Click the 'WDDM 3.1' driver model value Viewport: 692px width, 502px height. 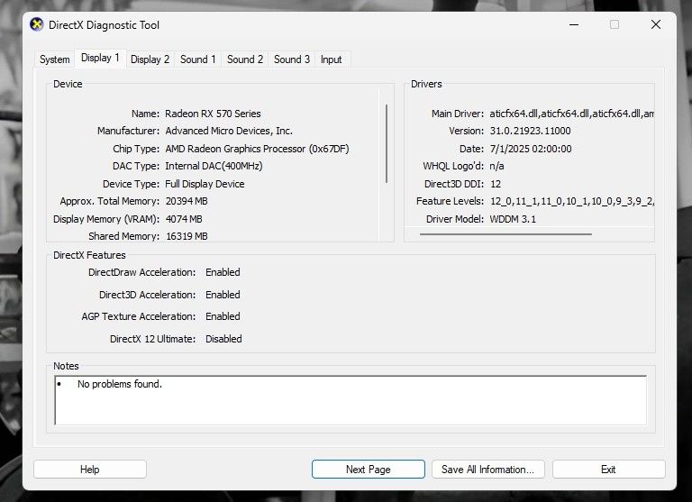(513, 219)
